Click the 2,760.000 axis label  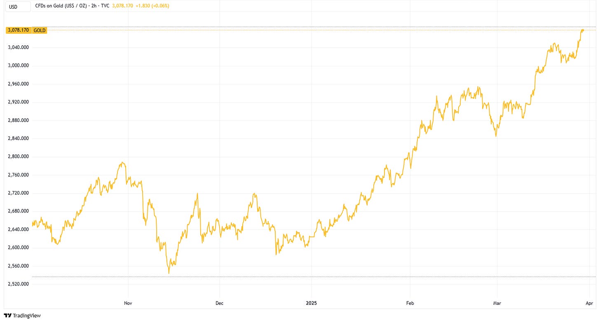18,175
